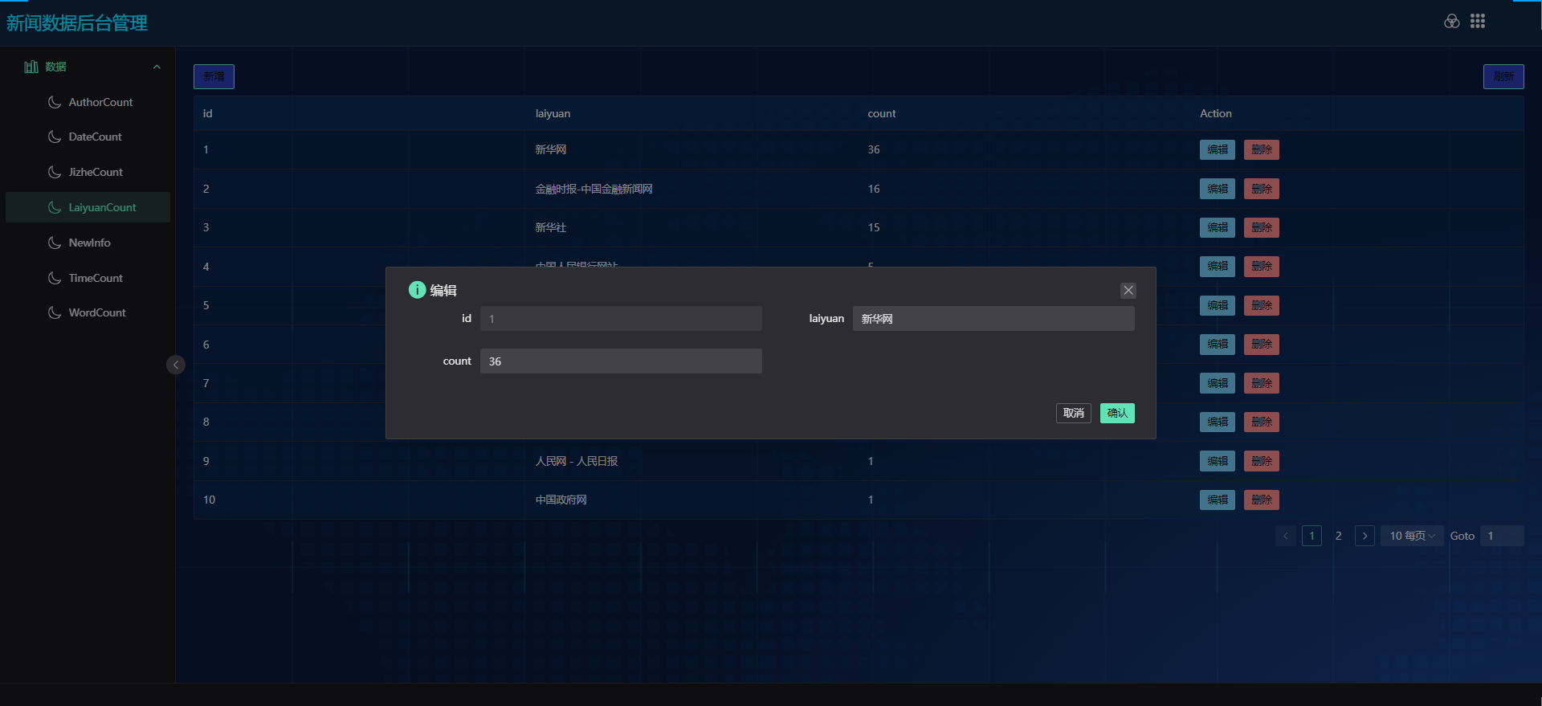Viewport: 1542px width, 706px height.
Task: Click the chart icon beside 数据 menu
Action: [31, 67]
